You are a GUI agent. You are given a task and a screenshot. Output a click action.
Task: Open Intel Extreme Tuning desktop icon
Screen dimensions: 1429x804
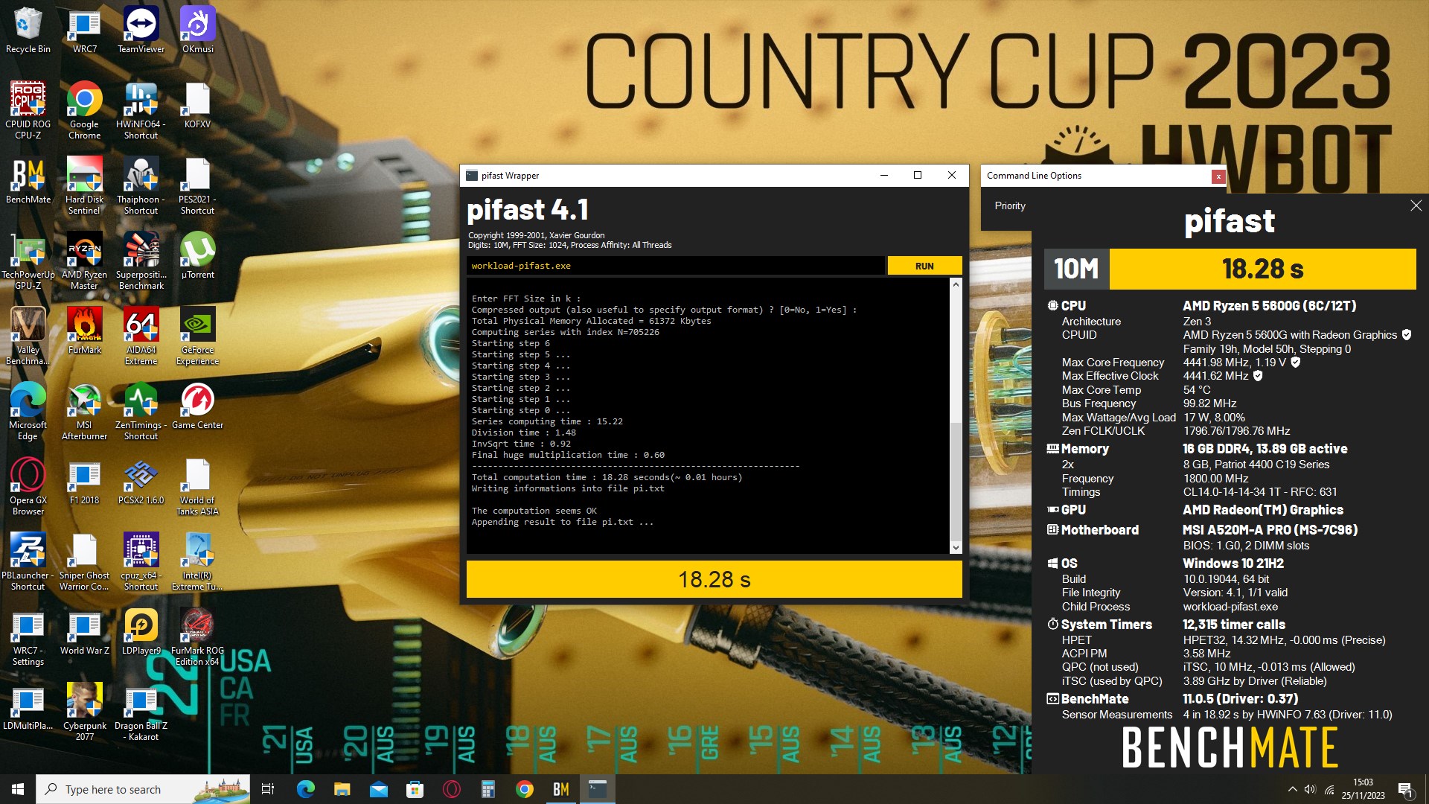197,561
